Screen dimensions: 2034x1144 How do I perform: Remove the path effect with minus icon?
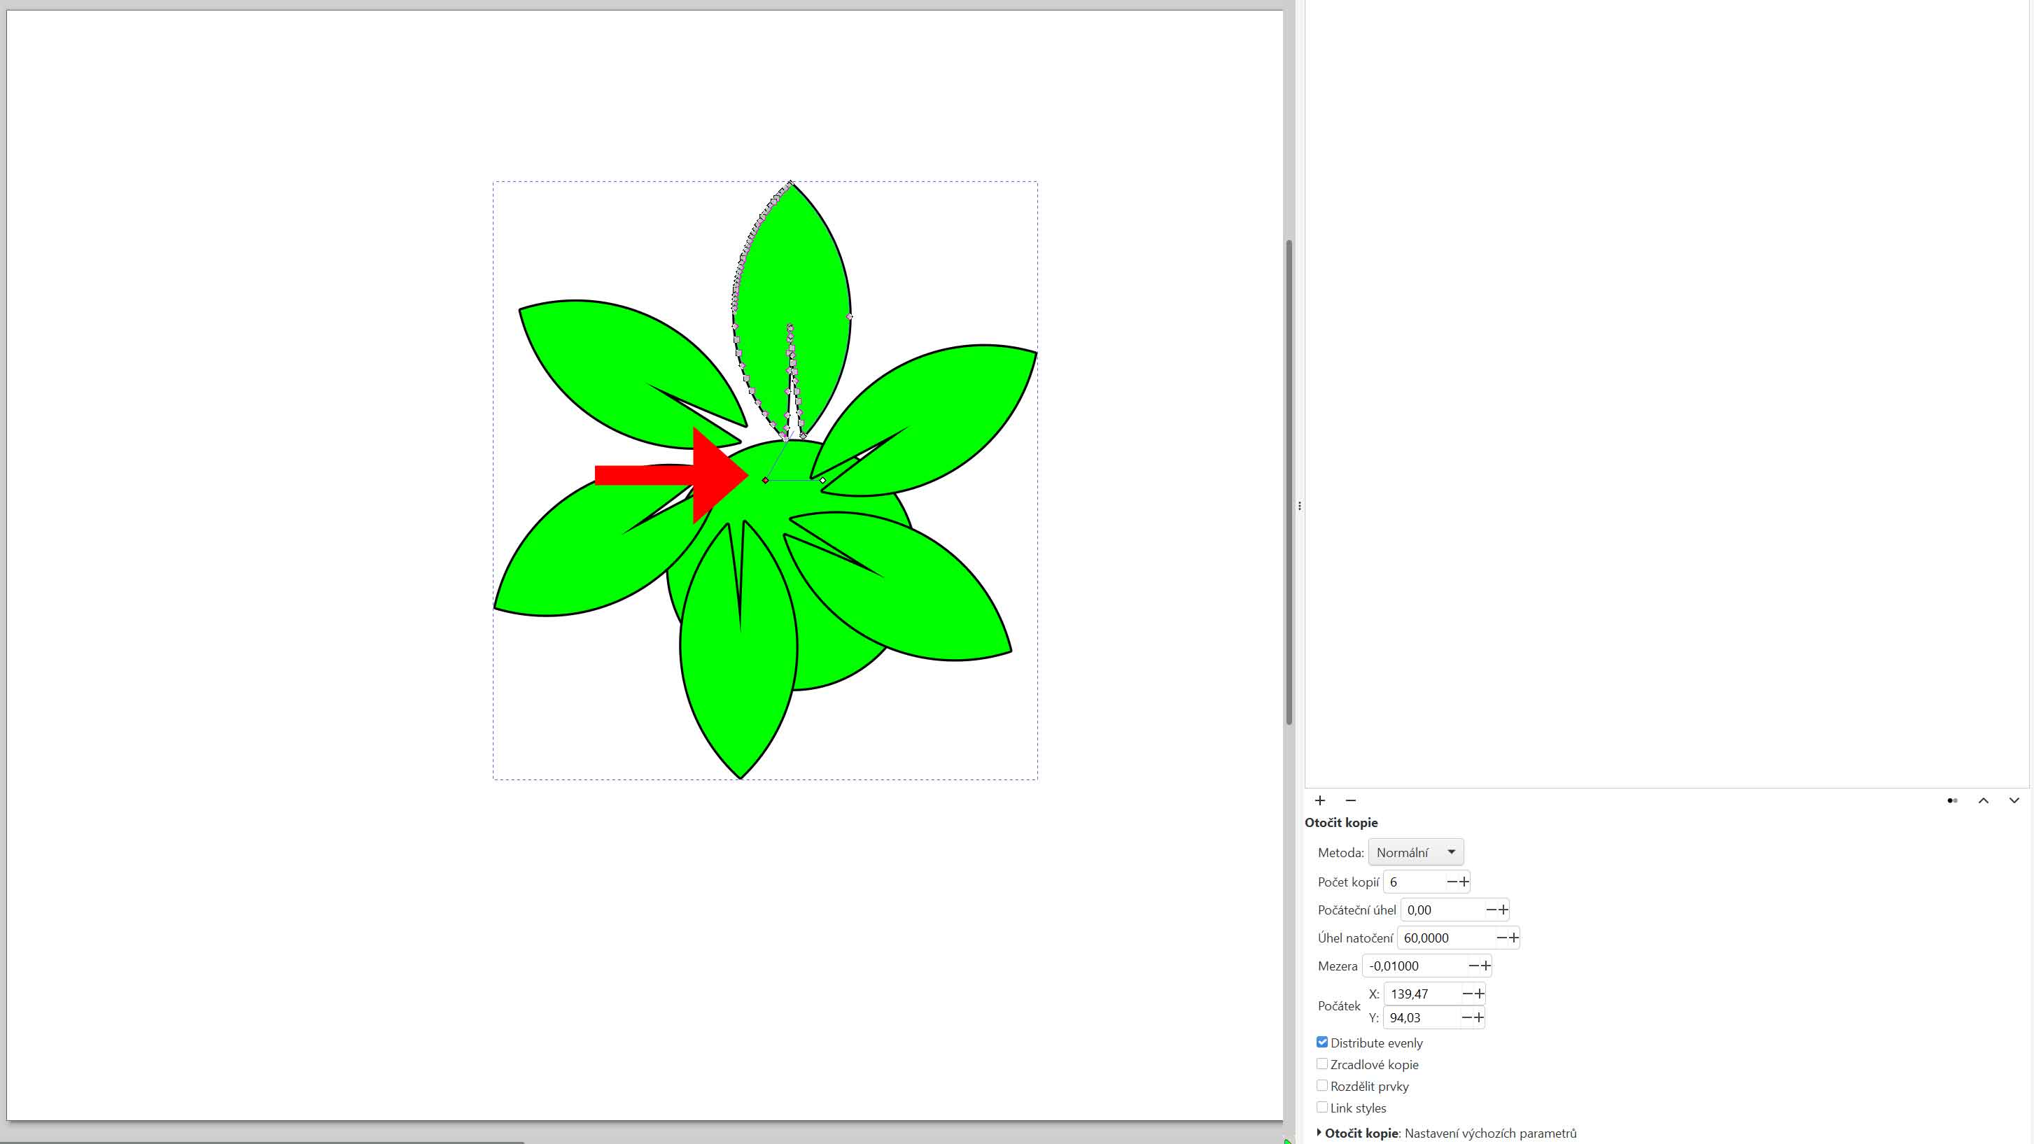point(1350,800)
